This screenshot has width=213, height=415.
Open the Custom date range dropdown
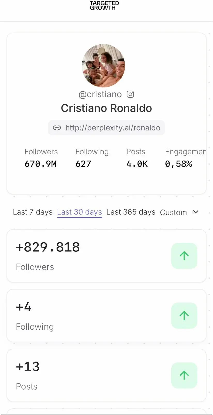pyautogui.click(x=173, y=212)
